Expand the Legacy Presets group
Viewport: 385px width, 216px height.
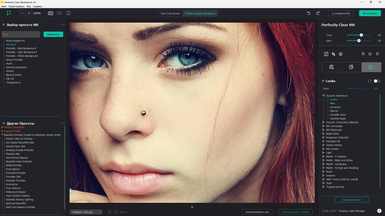coord(3,131)
